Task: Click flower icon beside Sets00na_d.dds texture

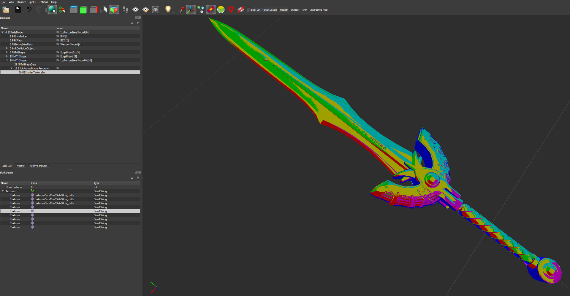Action: tap(32, 195)
